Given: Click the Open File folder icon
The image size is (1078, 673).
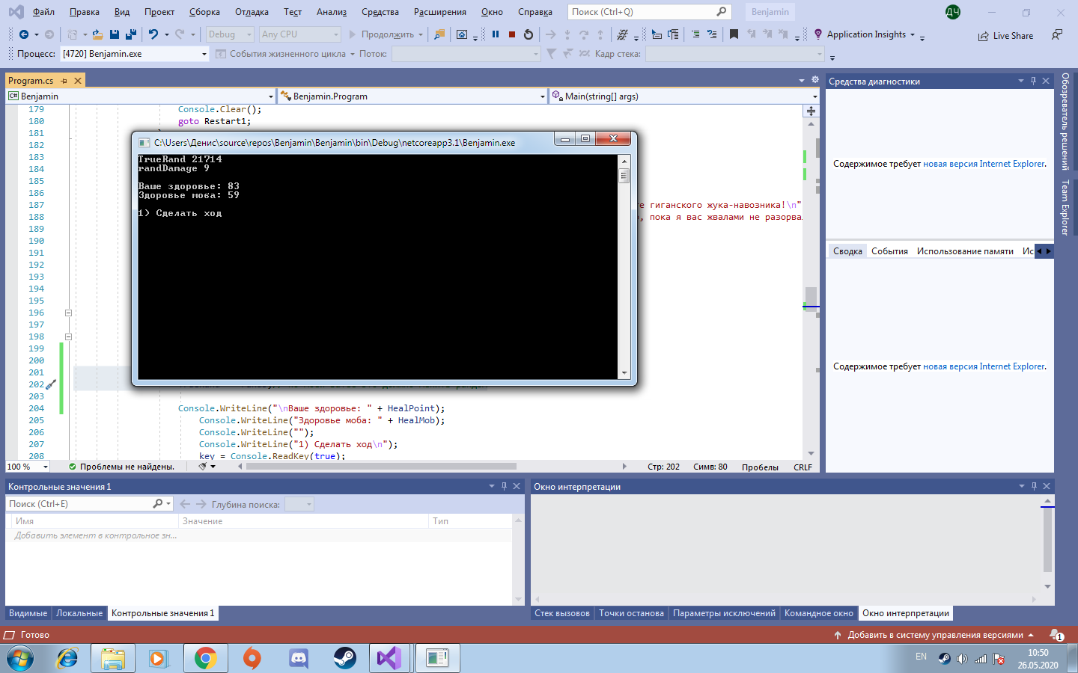Looking at the screenshot, I should coord(97,34).
